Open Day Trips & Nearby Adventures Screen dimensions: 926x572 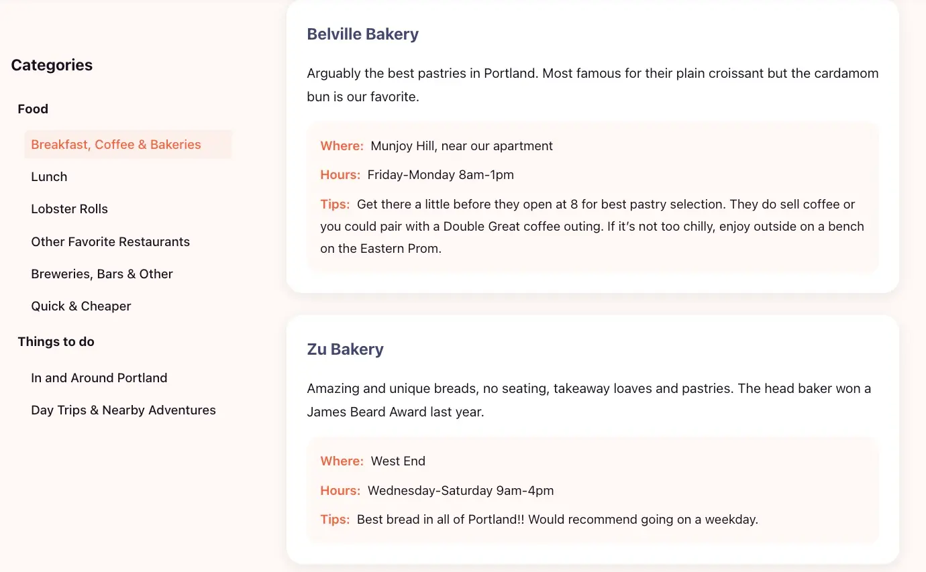(x=123, y=410)
